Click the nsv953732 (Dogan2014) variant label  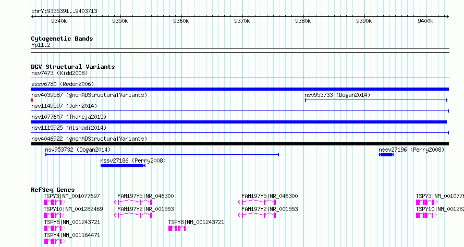pos(78,150)
